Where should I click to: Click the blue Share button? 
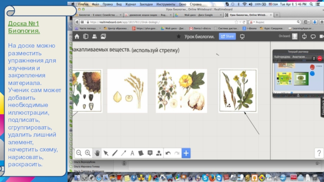click(227, 36)
